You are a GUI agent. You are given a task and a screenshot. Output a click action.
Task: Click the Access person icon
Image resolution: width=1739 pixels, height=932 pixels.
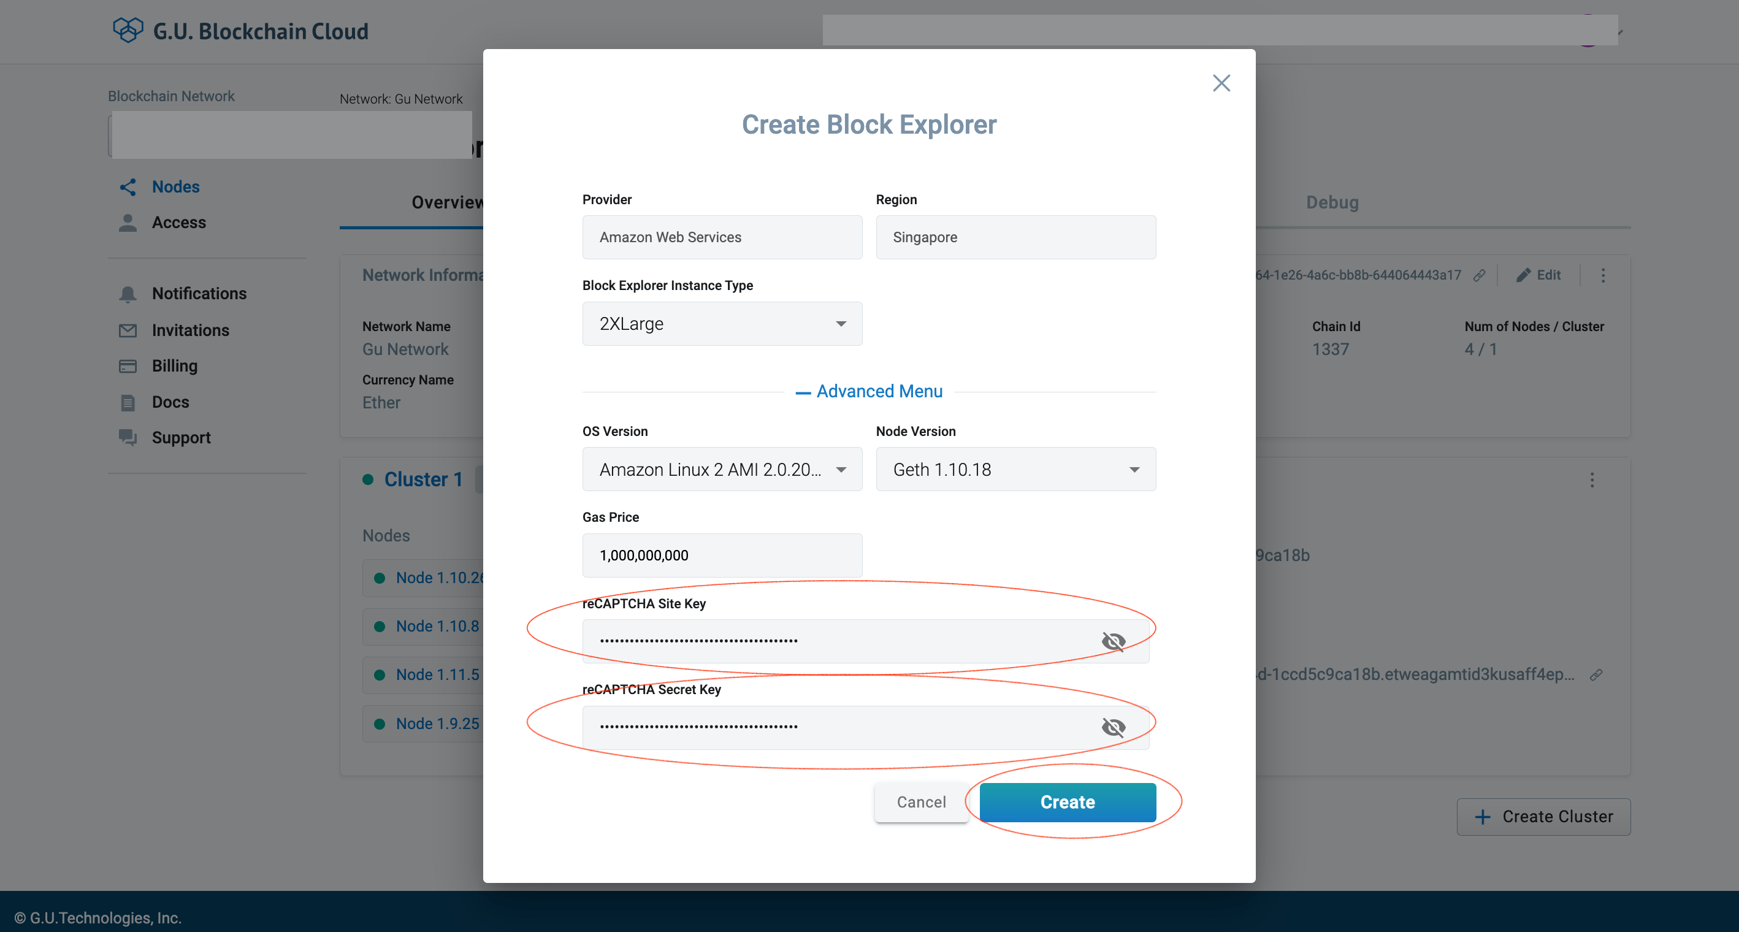pyautogui.click(x=128, y=223)
